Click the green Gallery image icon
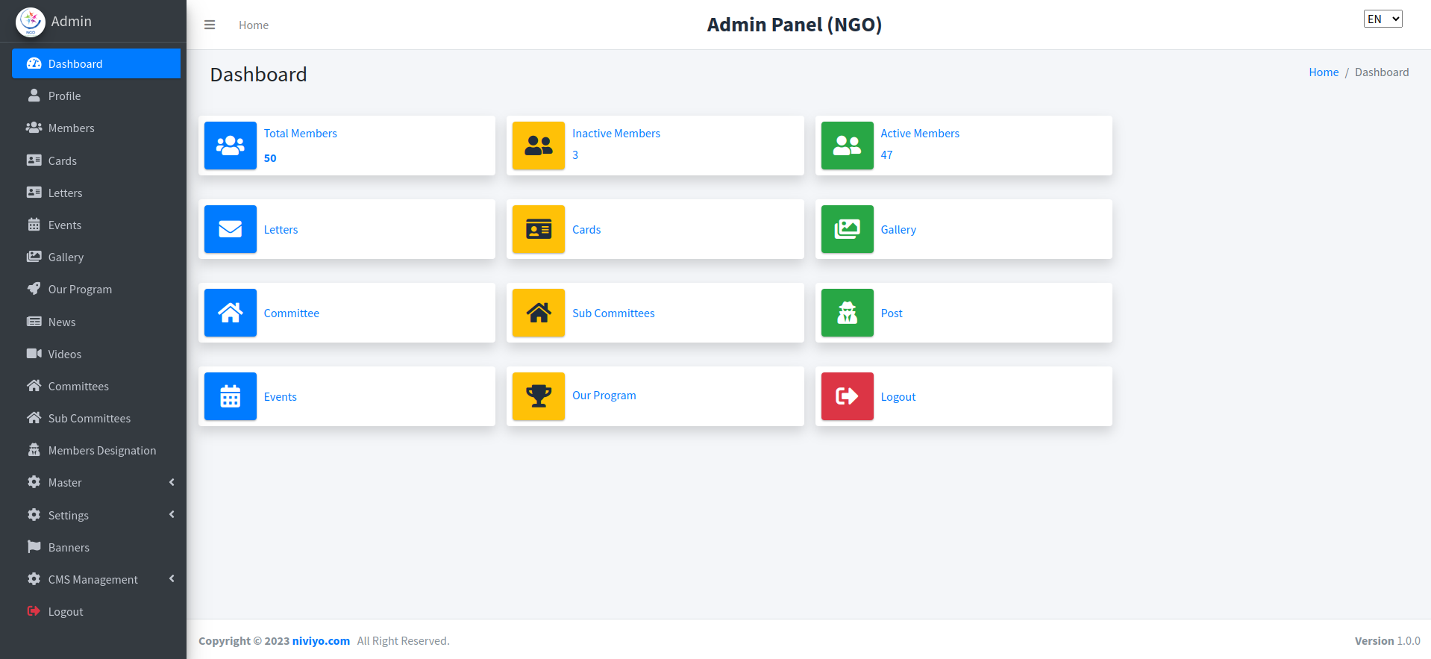The width and height of the screenshot is (1431, 659). pos(847,229)
